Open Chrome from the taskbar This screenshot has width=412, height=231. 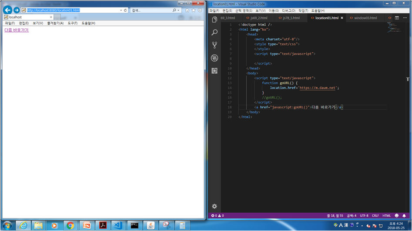pos(70,225)
